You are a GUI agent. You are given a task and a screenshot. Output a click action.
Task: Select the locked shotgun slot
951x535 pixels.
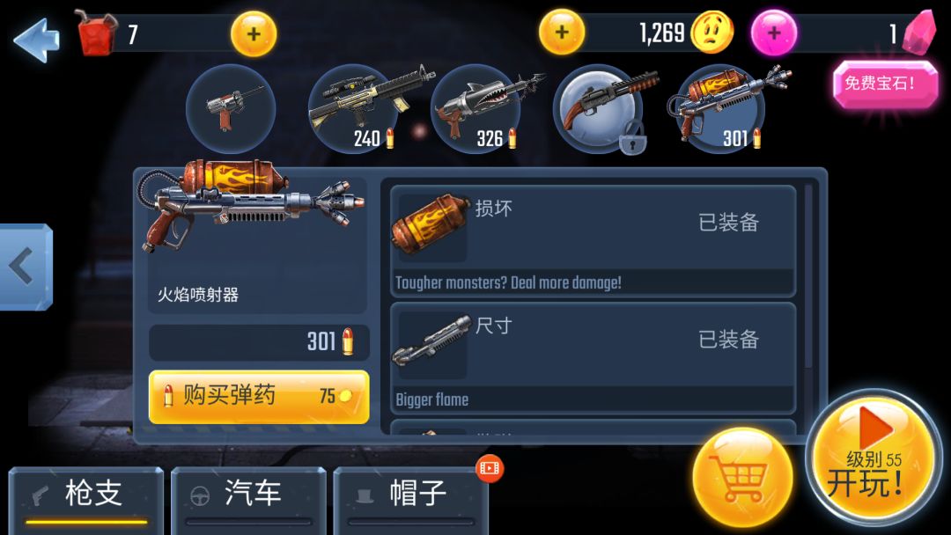click(599, 109)
